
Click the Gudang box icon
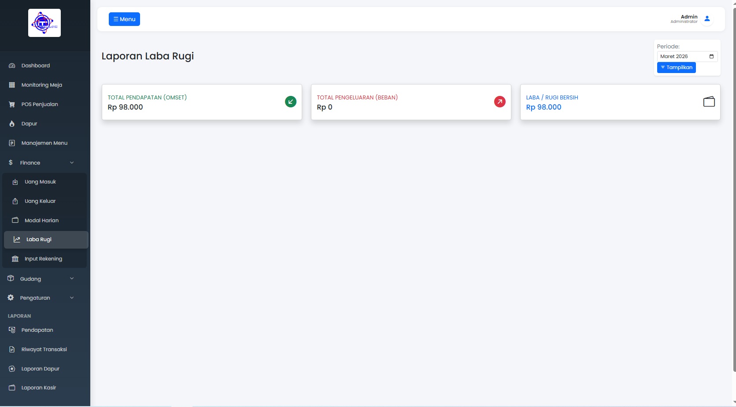coord(11,279)
